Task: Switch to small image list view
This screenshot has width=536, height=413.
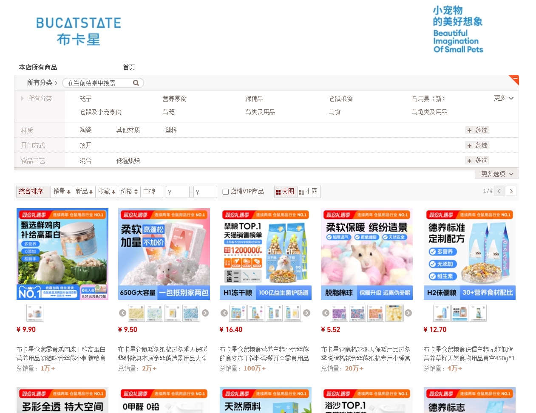Action: point(309,192)
